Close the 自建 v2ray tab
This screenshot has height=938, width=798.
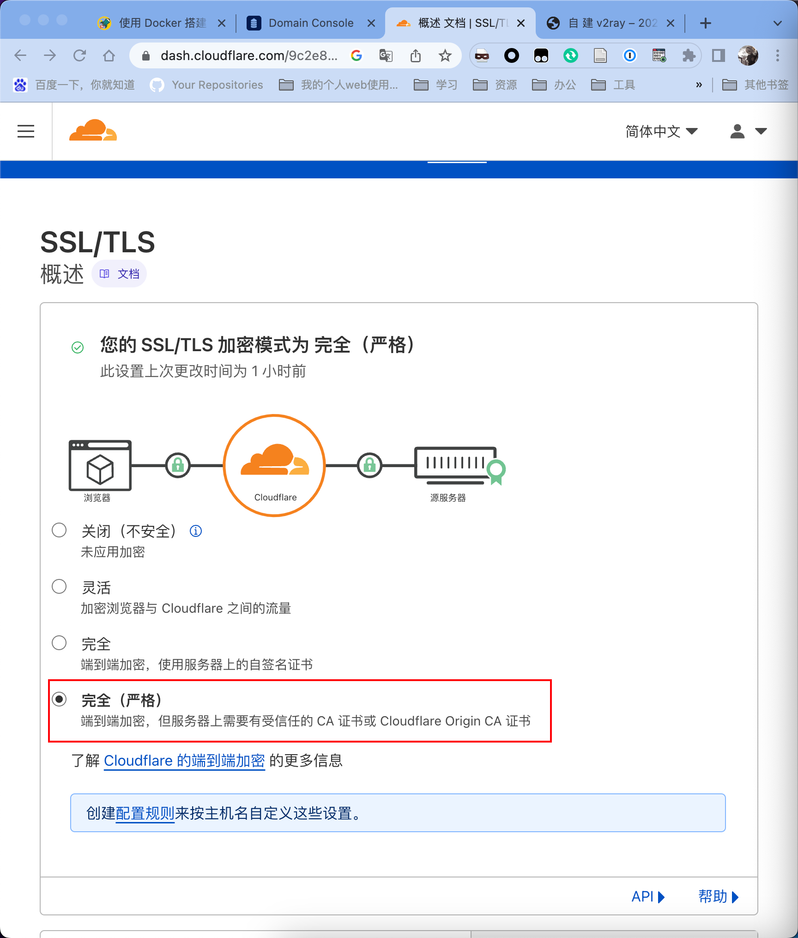(671, 23)
